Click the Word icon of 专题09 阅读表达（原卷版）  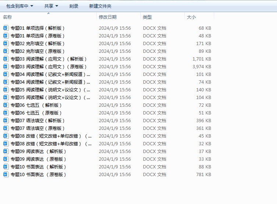(x=6, y=159)
